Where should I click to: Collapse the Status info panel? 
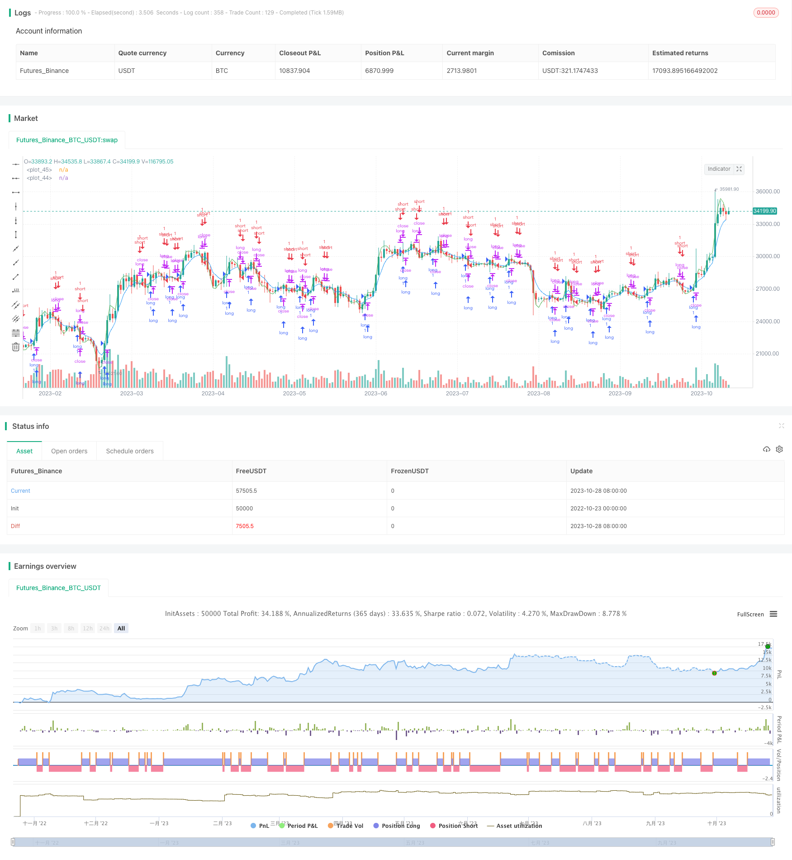coord(781,426)
